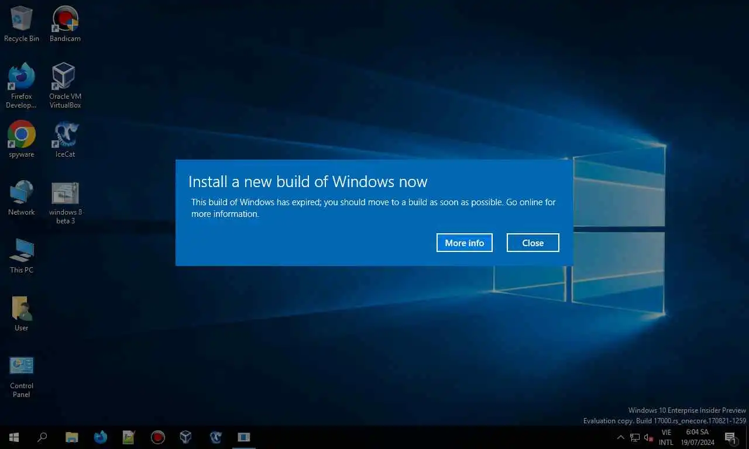Open File Explorer from the taskbar
The image size is (749, 449).
pyautogui.click(x=72, y=437)
